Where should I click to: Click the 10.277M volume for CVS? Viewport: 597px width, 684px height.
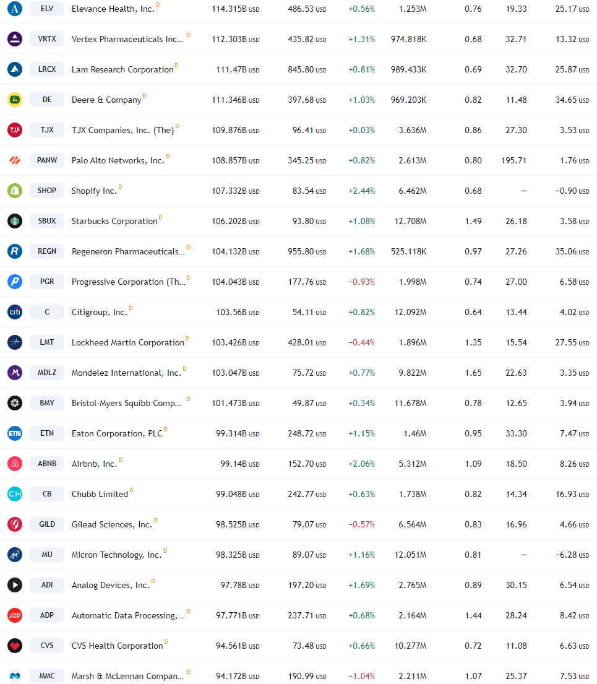pyautogui.click(x=410, y=646)
